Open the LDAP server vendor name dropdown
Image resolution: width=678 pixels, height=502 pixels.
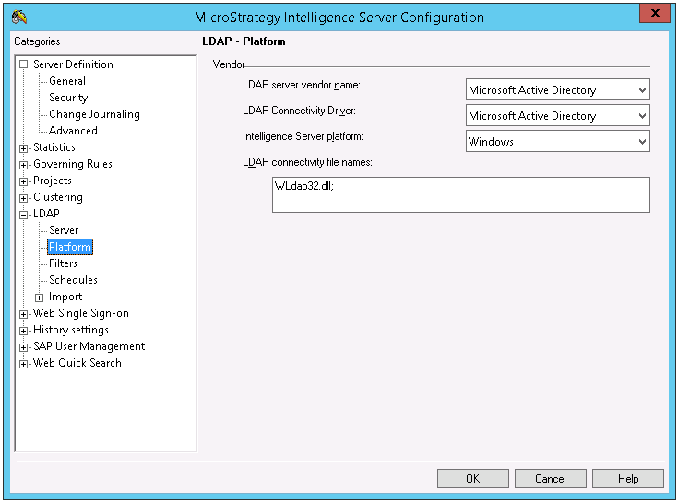(642, 90)
